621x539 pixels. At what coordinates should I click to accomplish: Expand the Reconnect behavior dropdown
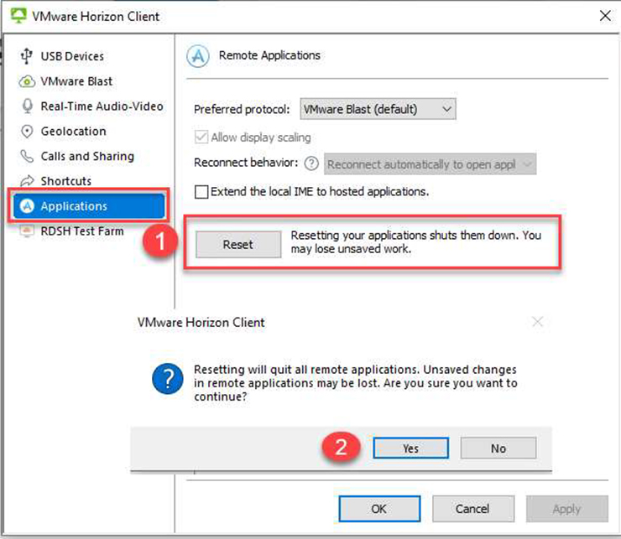coord(431,164)
